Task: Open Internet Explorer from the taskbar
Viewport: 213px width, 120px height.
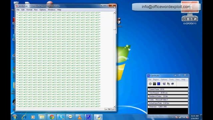Action: pos(24,117)
